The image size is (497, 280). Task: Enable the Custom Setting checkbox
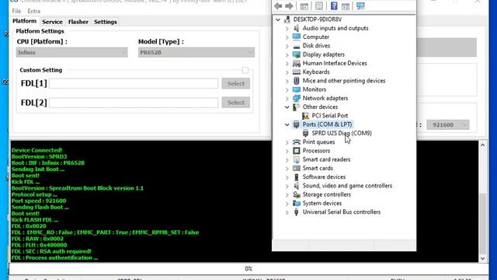[245, 70]
